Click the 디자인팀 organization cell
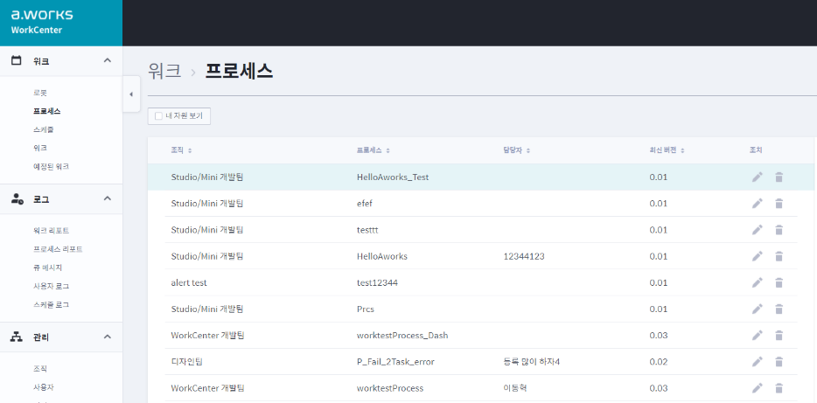The image size is (817, 403). (x=186, y=362)
